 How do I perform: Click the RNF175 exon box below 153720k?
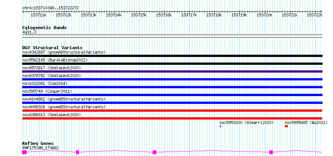271,152
